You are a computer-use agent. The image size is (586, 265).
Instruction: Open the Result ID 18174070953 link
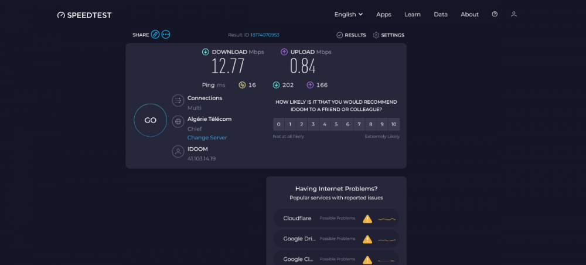click(x=265, y=35)
